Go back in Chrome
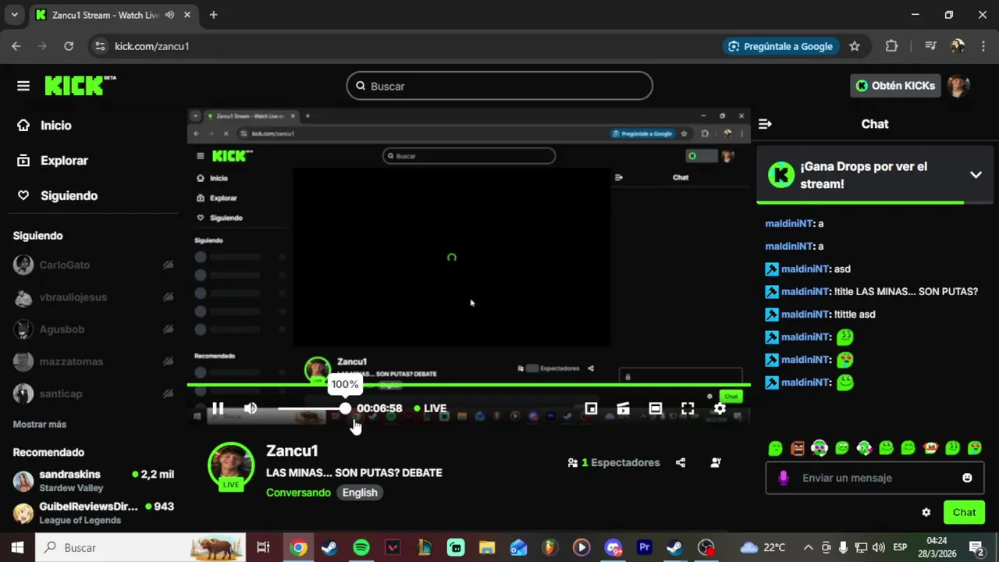Screen dimensions: 999x562 click(x=16, y=46)
